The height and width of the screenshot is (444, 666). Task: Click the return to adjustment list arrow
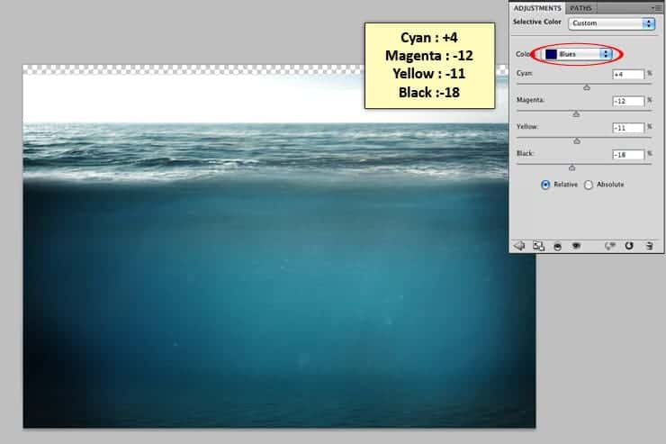click(519, 246)
